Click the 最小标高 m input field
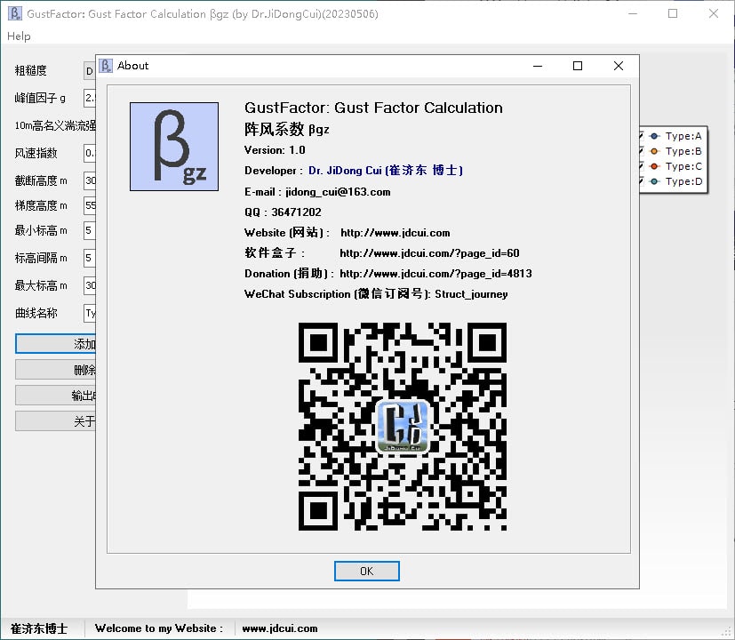Image resolution: width=735 pixels, height=640 pixels. (x=90, y=230)
